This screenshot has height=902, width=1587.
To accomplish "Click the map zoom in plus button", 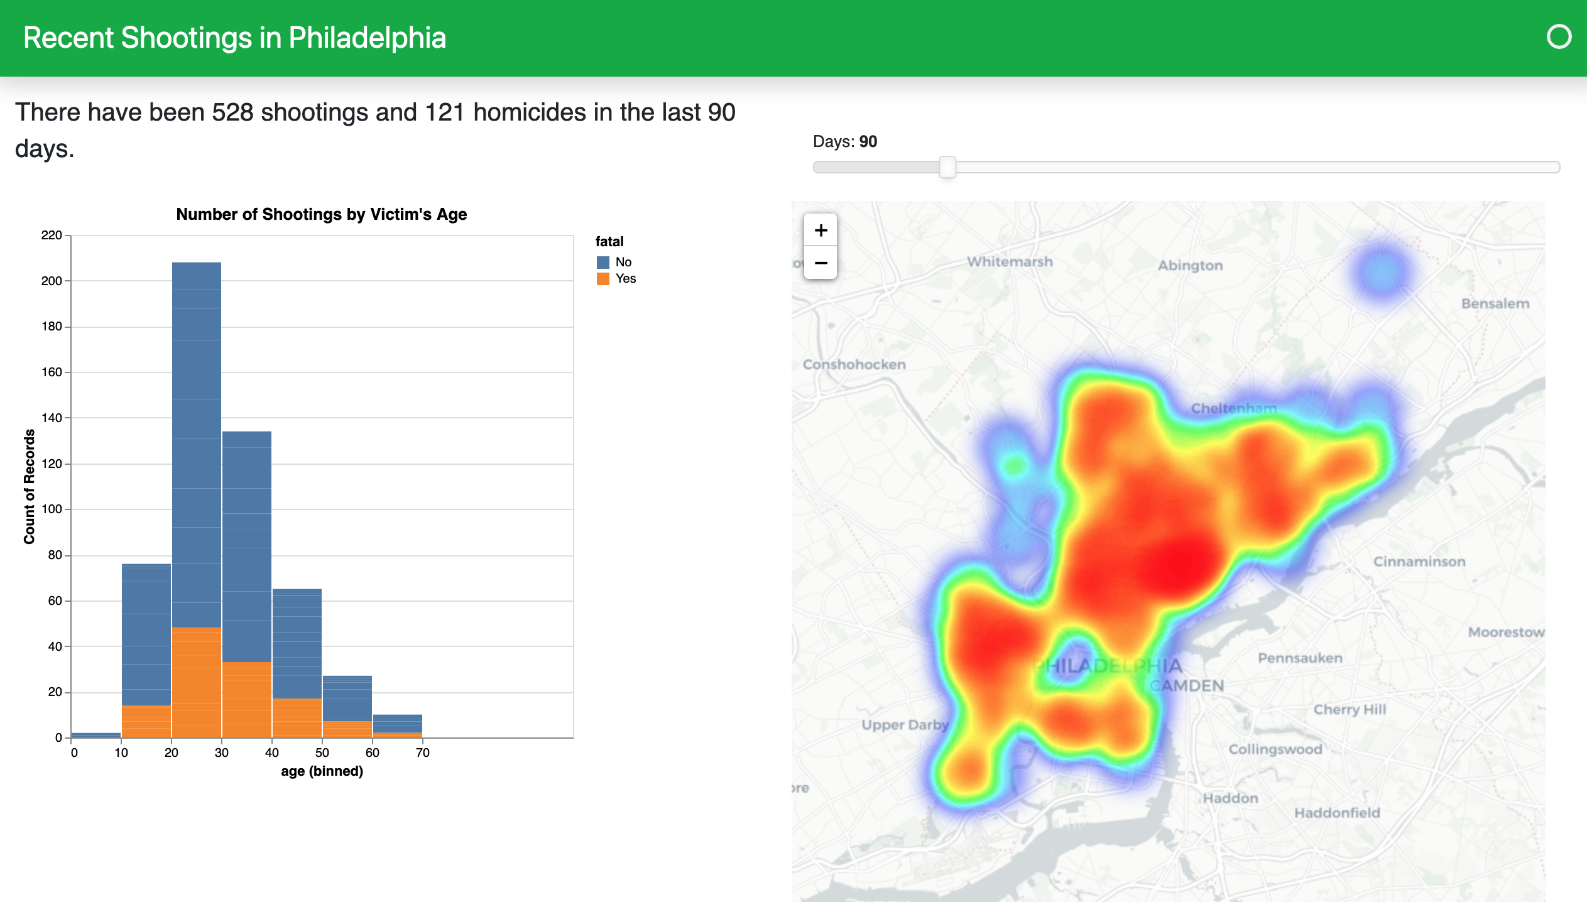I will [x=821, y=231].
